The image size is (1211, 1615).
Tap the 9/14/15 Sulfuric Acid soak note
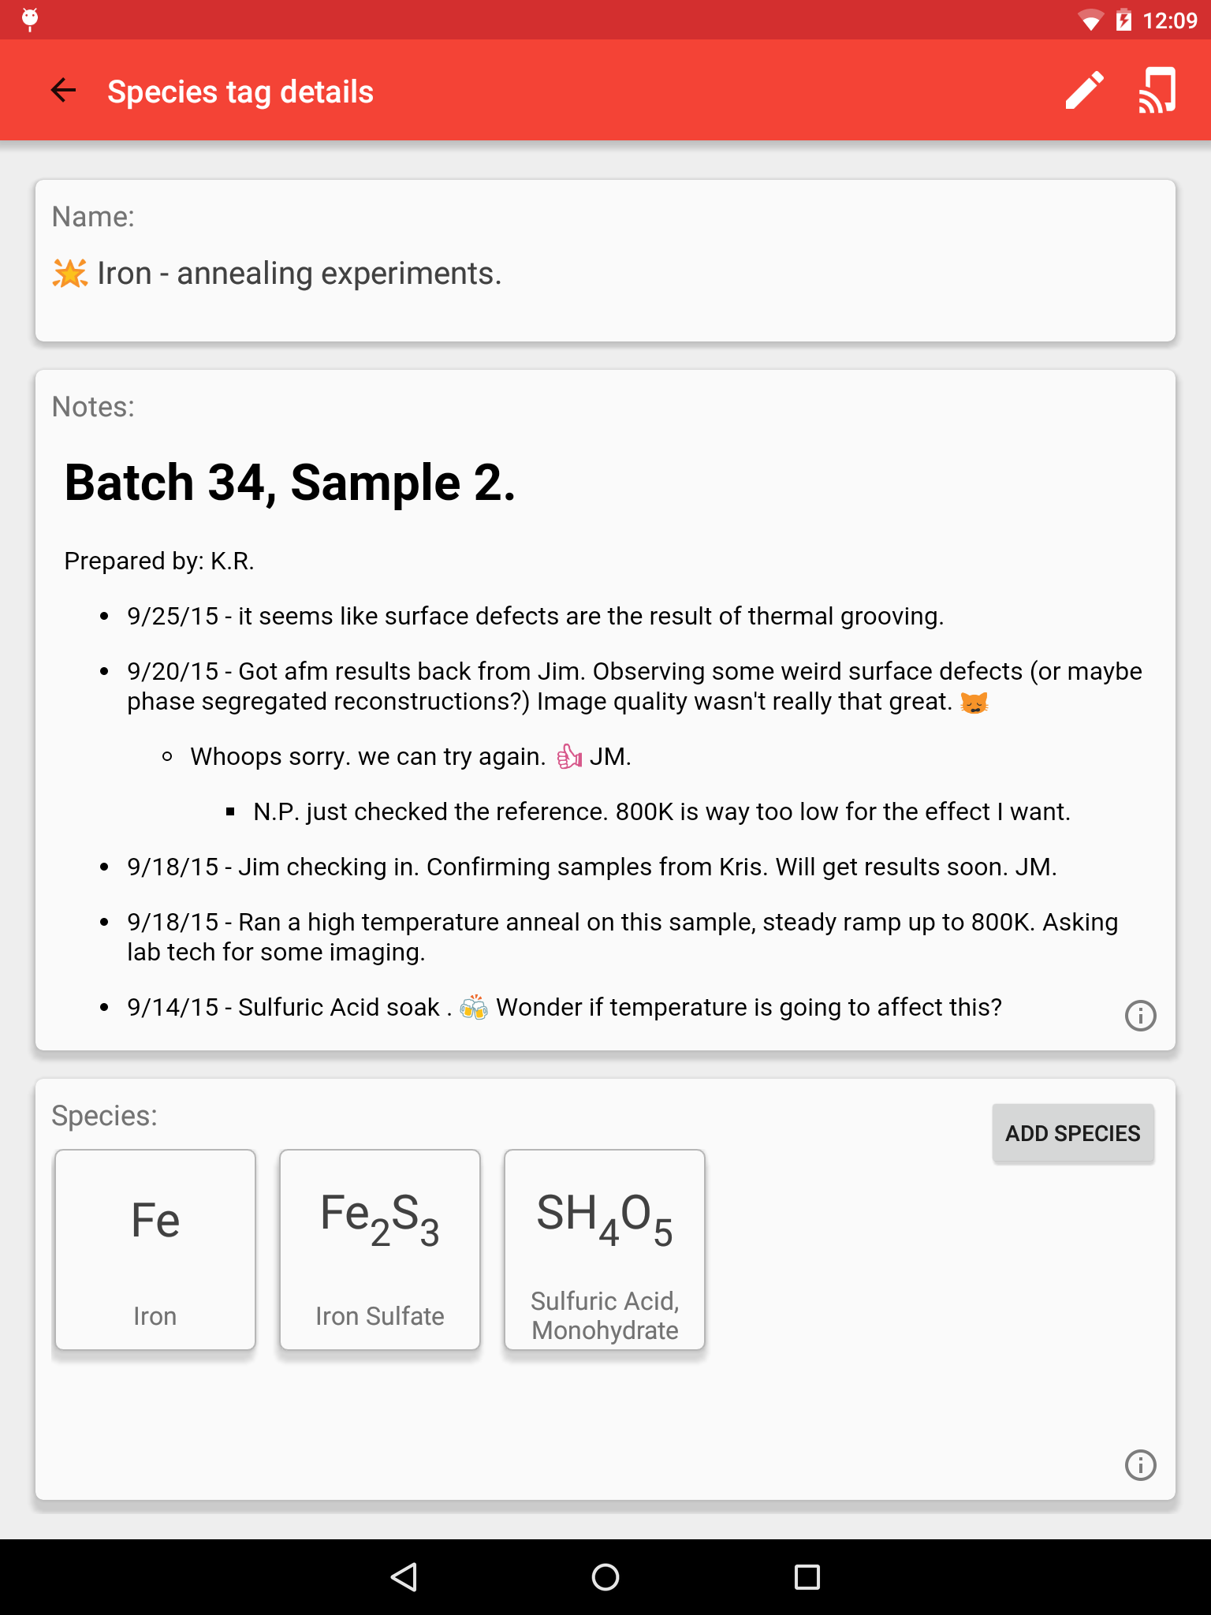564,1007
